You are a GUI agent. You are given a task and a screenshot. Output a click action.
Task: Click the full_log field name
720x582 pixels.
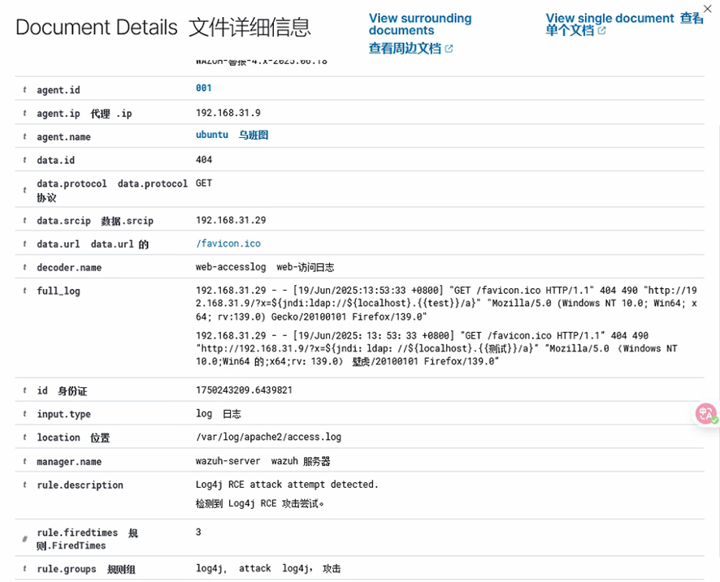59,291
